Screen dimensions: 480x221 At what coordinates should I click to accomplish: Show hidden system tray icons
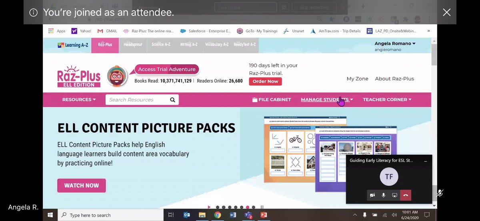pyautogui.click(x=355, y=215)
